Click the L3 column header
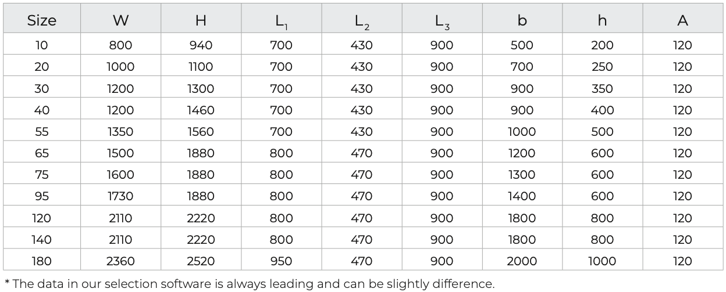The image size is (726, 292). coord(442,21)
